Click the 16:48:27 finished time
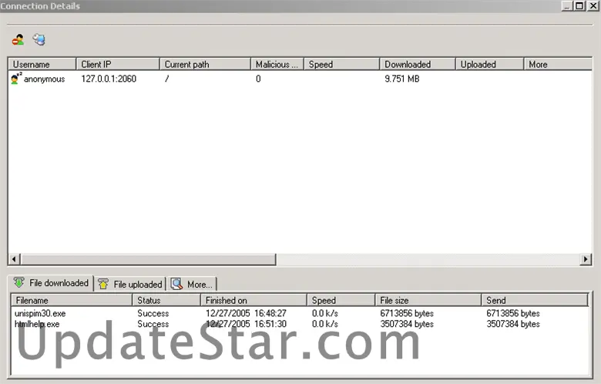 pos(270,313)
